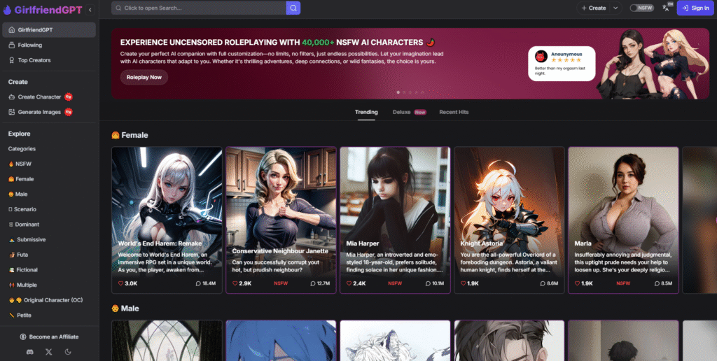Click chat count icon showing 12.7M
The width and height of the screenshot is (717, 361).
pyautogui.click(x=313, y=283)
